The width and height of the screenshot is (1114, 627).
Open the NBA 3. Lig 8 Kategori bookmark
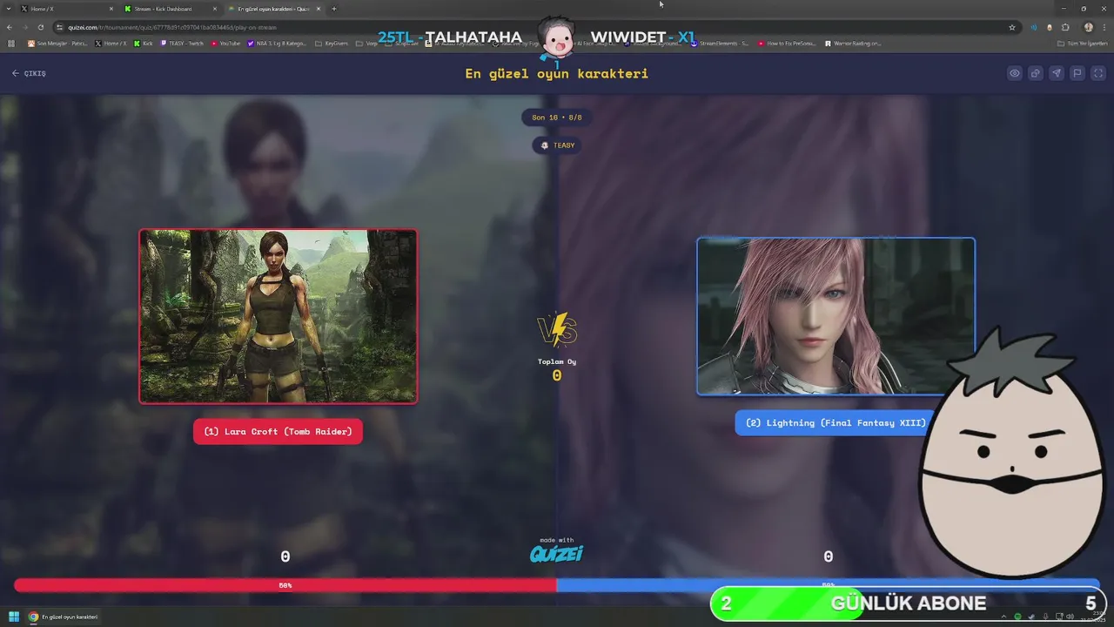[278, 43]
